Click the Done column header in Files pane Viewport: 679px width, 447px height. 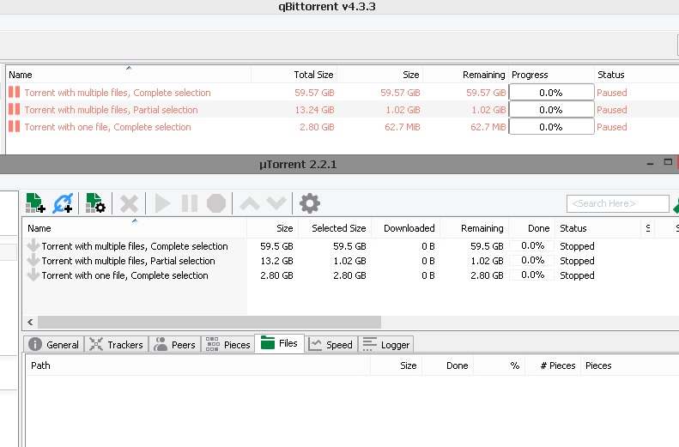(448, 365)
